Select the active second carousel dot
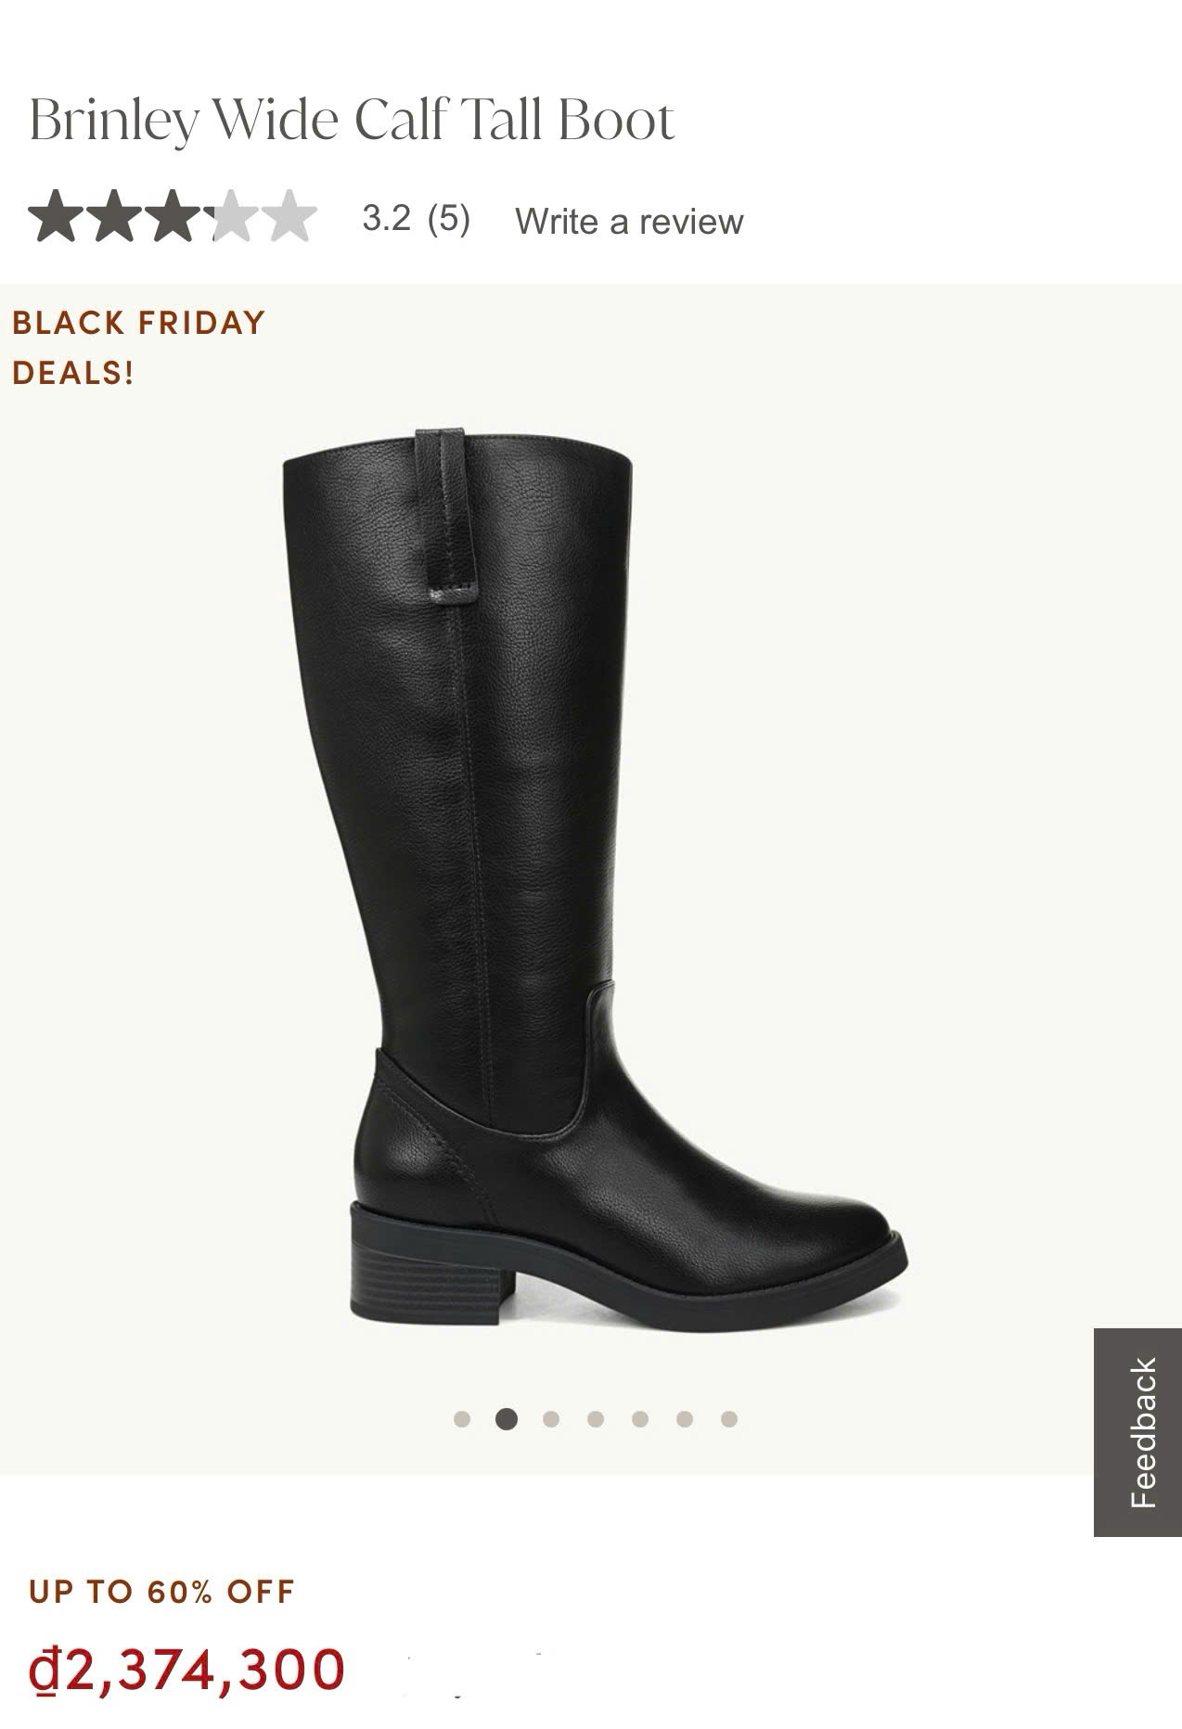Screen dimensions: 1182x1729 507,1419
